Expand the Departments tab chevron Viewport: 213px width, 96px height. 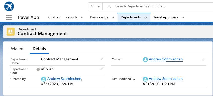pos(146,17)
